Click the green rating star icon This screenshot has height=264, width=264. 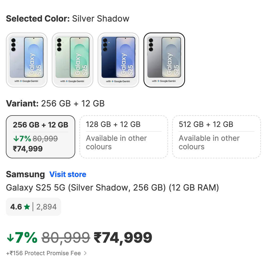click(27, 207)
